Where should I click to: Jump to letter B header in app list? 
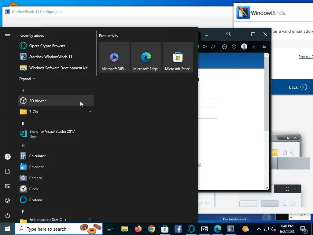[23, 124]
